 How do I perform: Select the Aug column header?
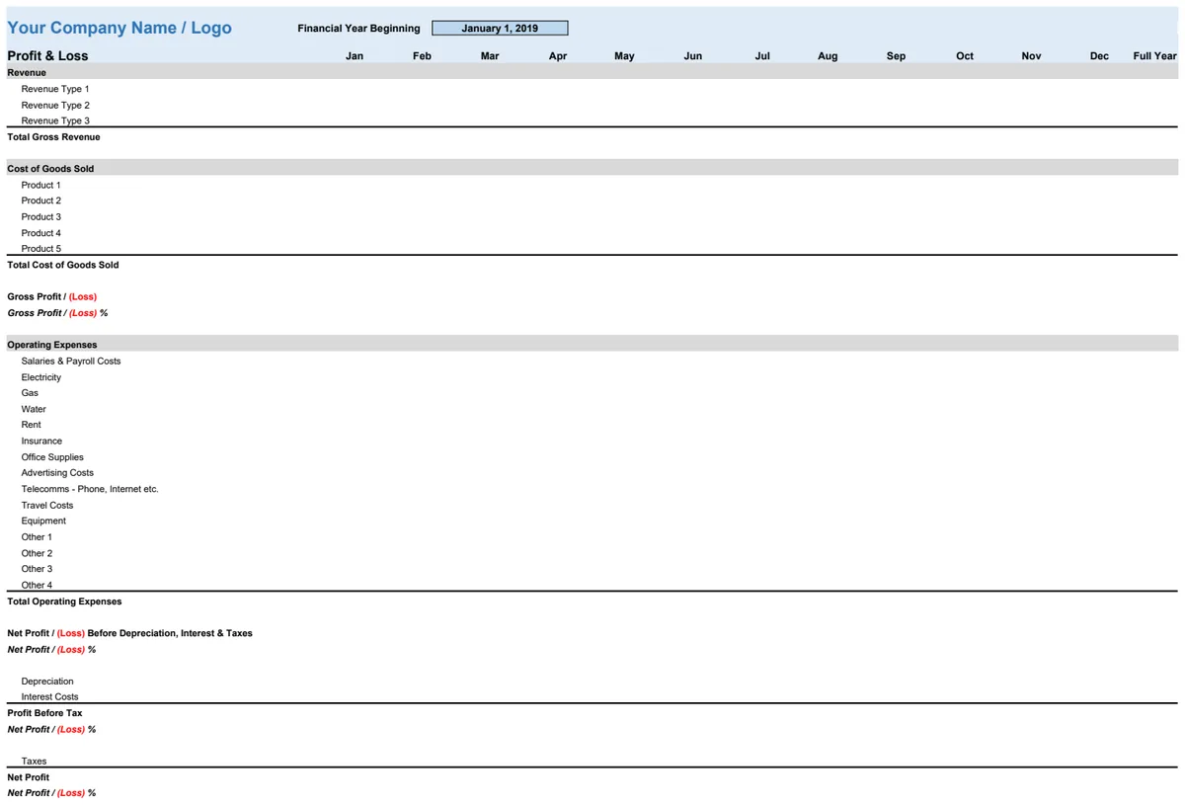(x=828, y=56)
